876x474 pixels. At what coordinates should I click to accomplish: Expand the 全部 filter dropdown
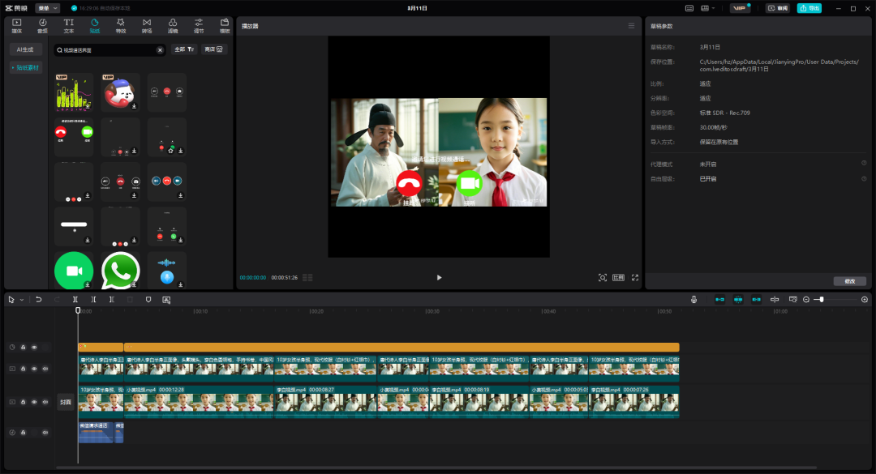tap(184, 49)
